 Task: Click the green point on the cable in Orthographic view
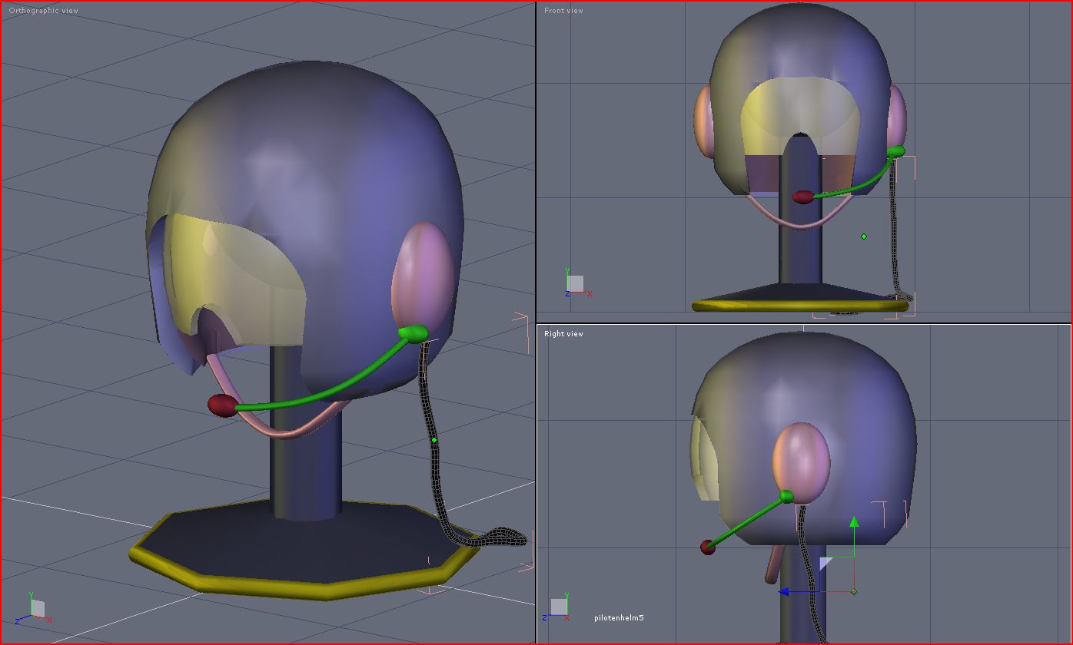pyautogui.click(x=434, y=440)
